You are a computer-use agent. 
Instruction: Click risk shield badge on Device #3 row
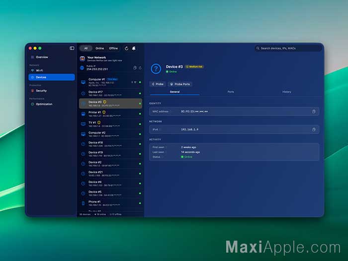(x=104, y=102)
